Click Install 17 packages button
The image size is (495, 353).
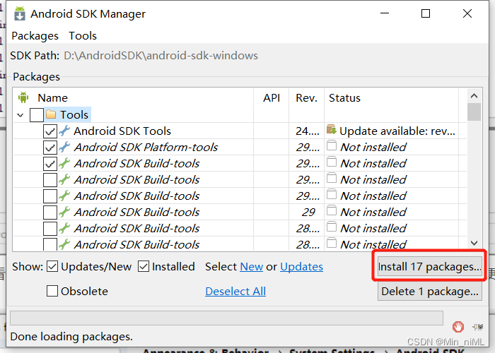[x=430, y=267]
